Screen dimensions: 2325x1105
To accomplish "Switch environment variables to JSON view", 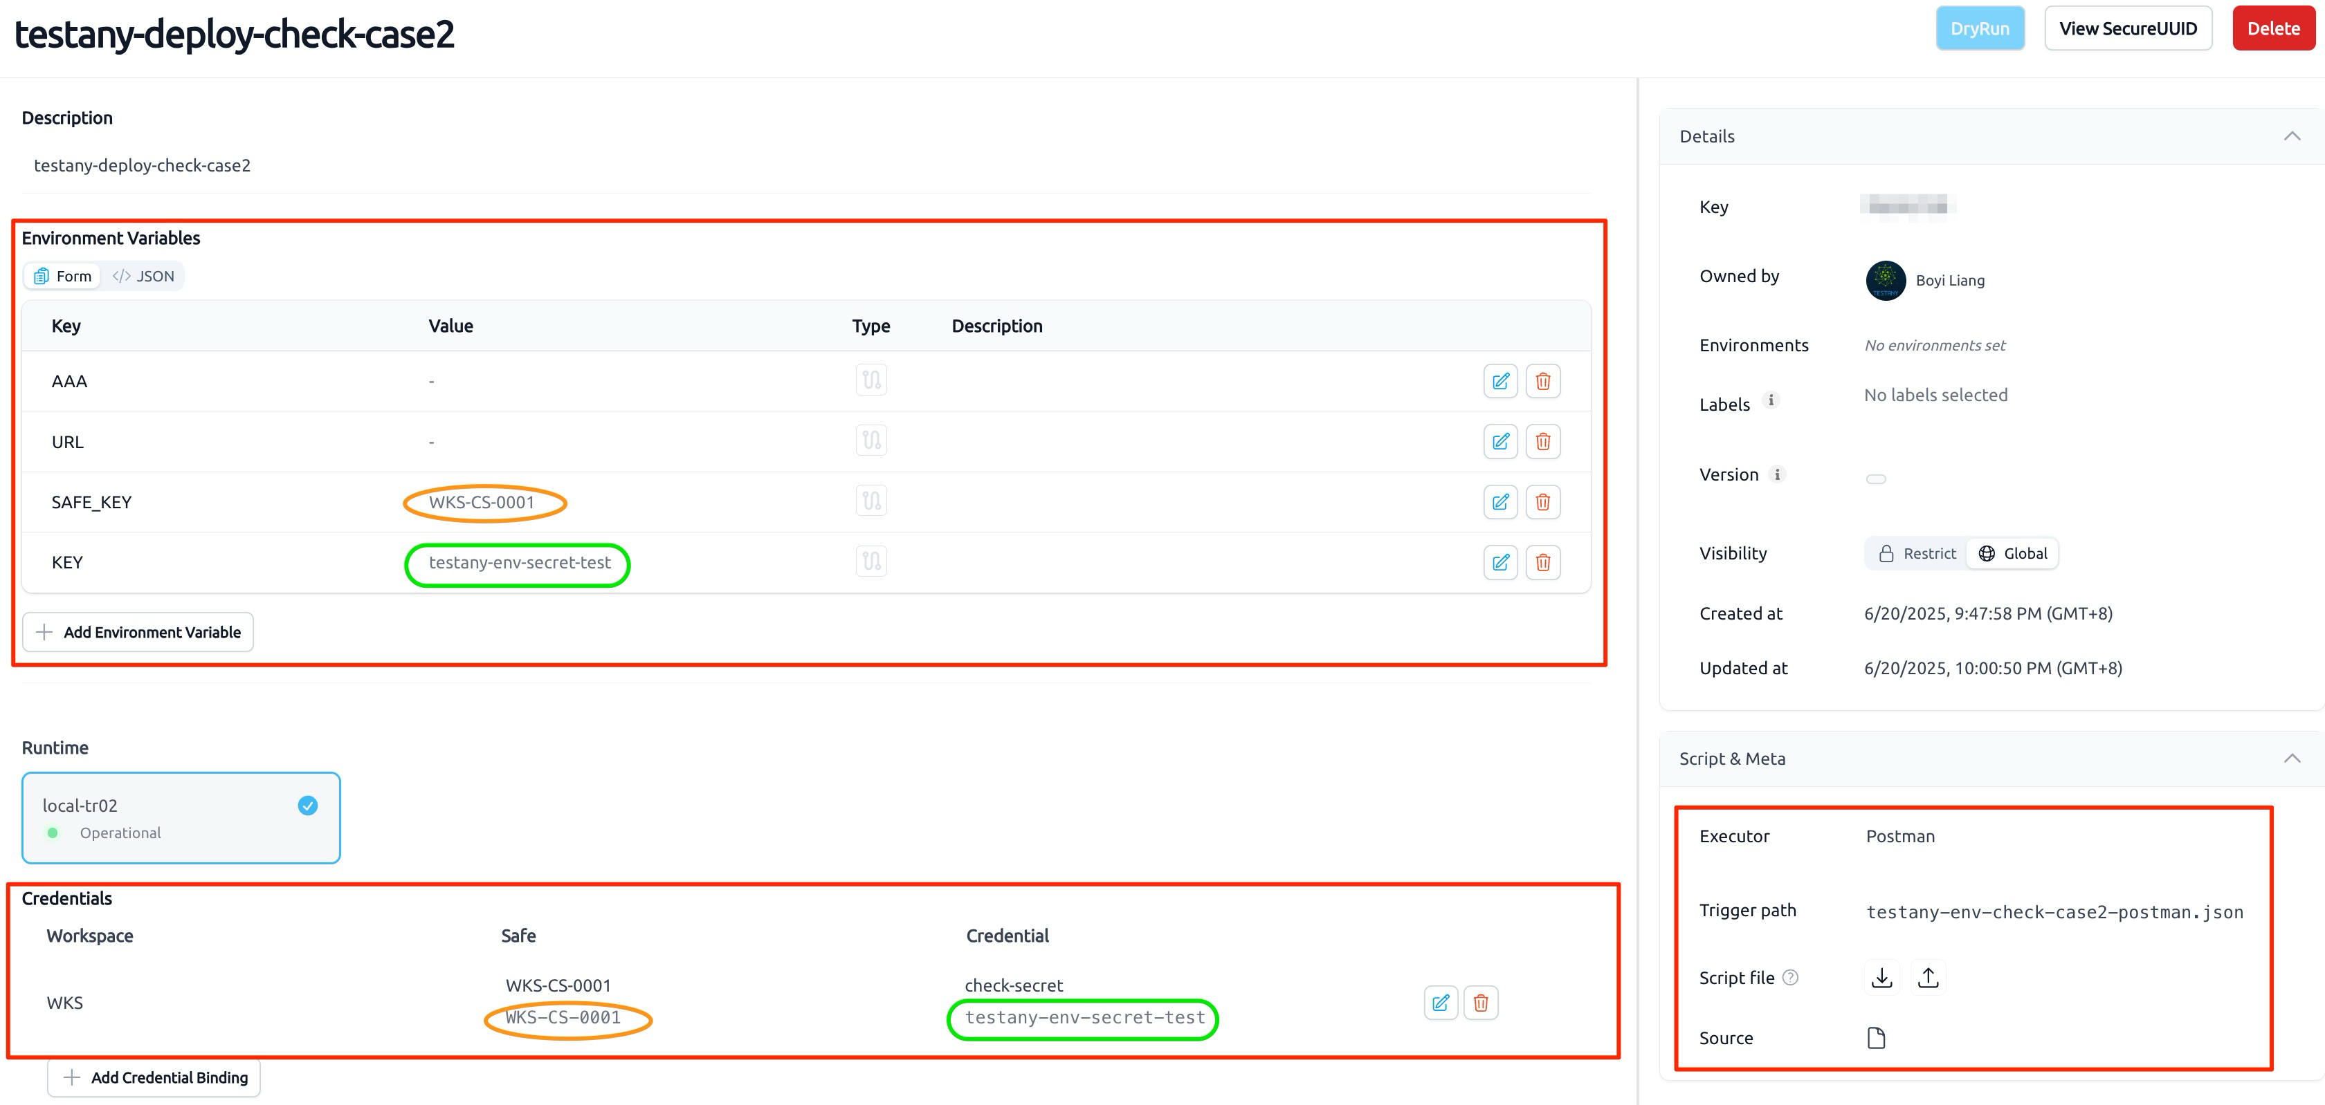I will tap(143, 276).
